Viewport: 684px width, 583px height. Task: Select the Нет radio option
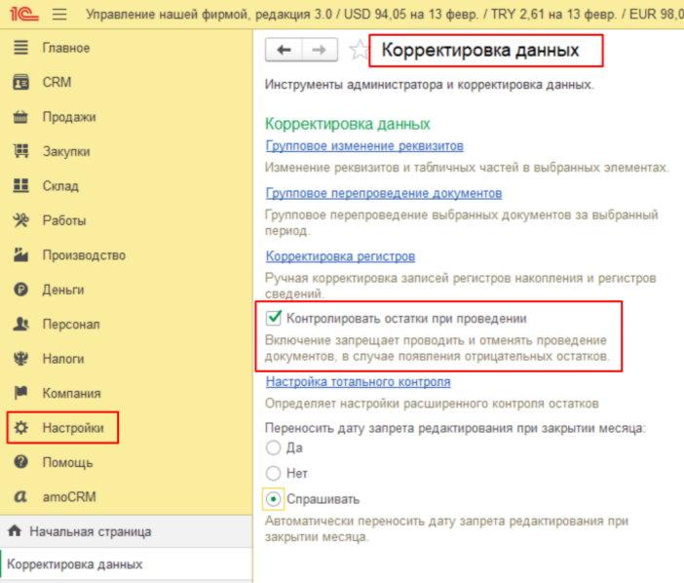[274, 473]
